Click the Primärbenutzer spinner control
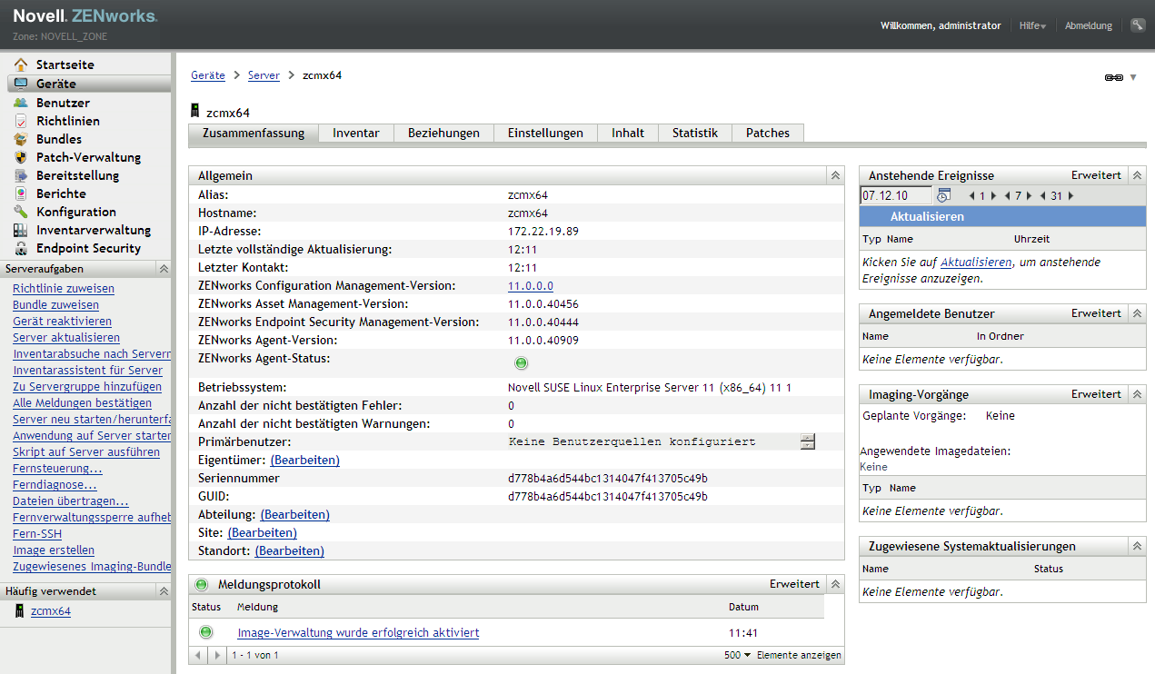This screenshot has width=1155, height=674. pos(807,441)
